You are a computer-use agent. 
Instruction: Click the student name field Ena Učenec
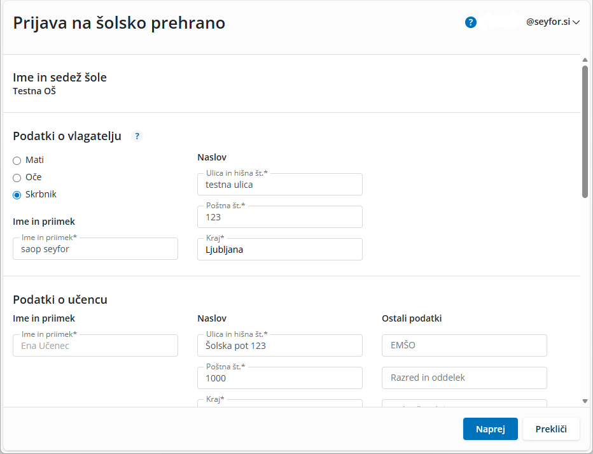click(x=95, y=346)
